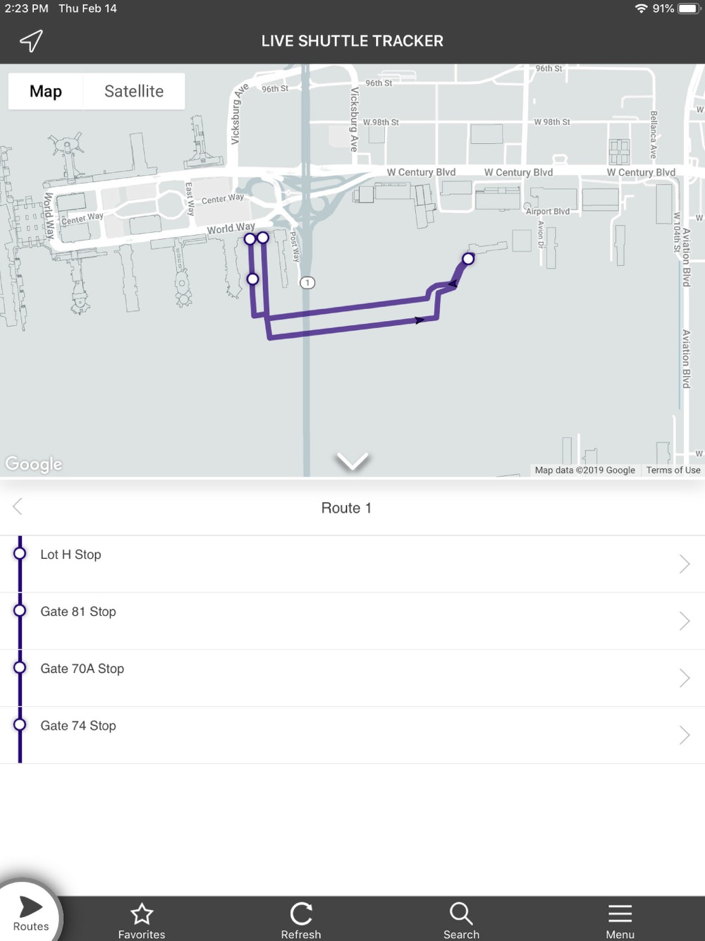The image size is (705, 941).
Task: Click the Google logo on map
Action: 34,464
